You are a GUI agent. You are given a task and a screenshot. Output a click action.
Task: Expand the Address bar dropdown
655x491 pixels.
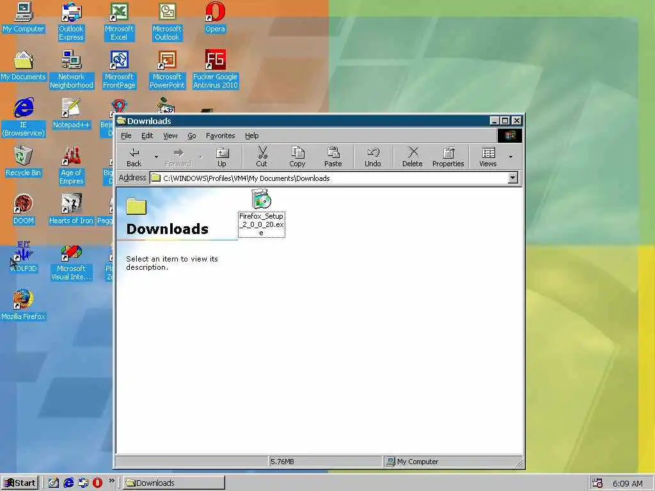point(513,178)
